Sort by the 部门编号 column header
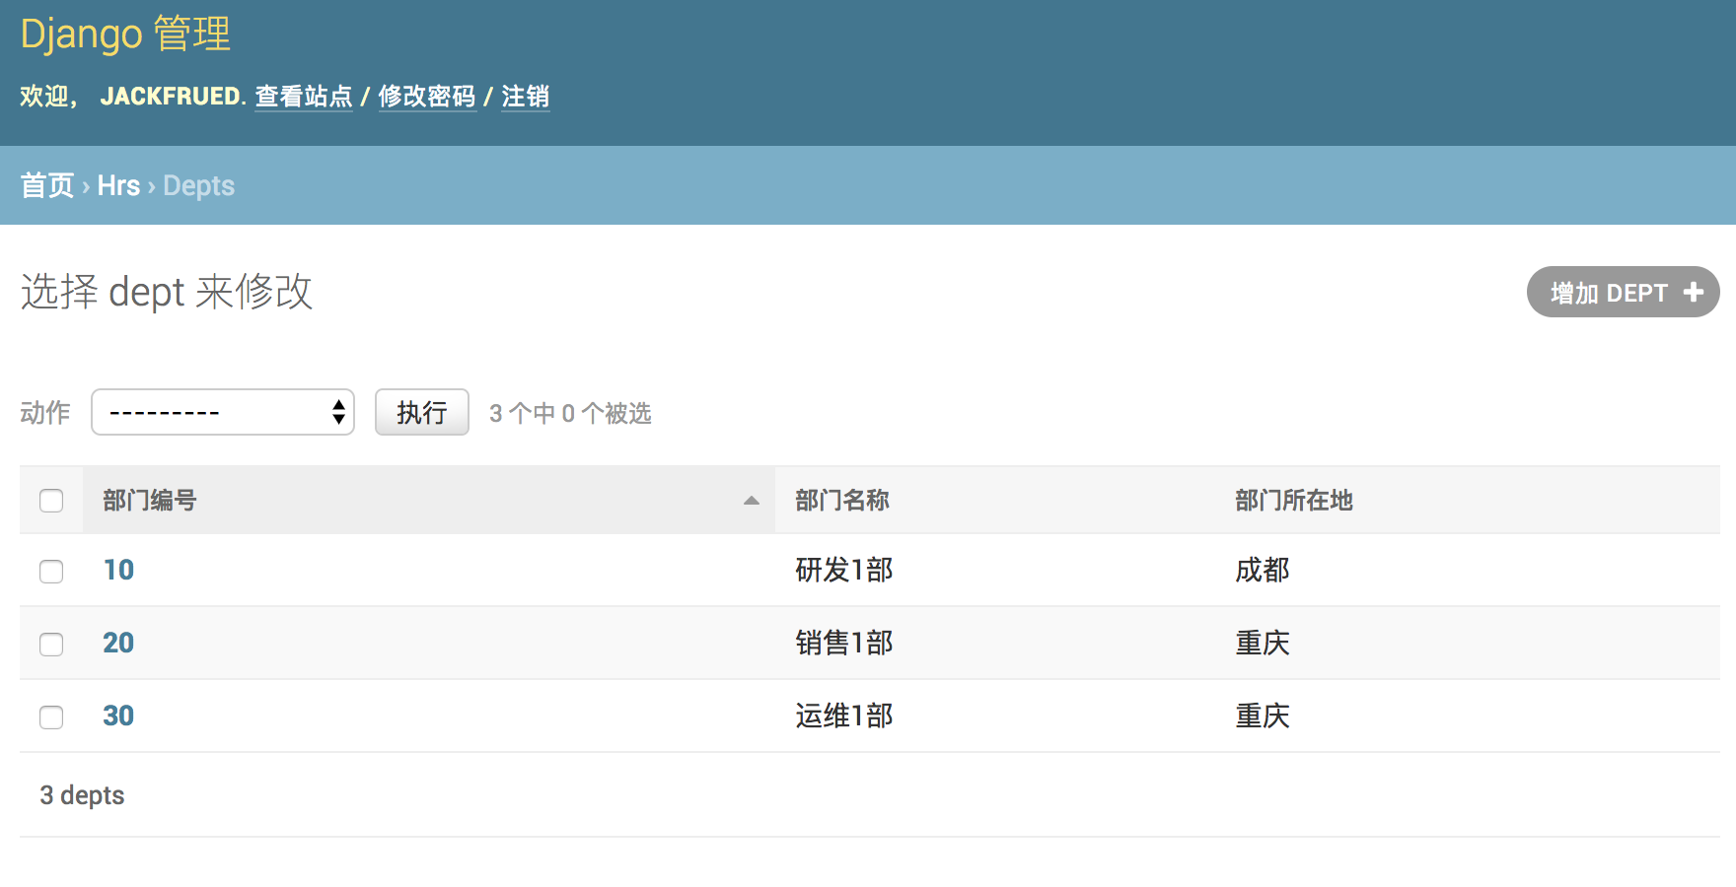 pos(150,501)
